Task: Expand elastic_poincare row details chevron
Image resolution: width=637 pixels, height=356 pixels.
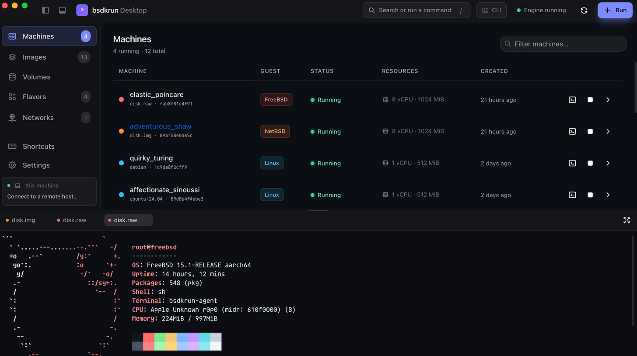Action: click(608, 100)
